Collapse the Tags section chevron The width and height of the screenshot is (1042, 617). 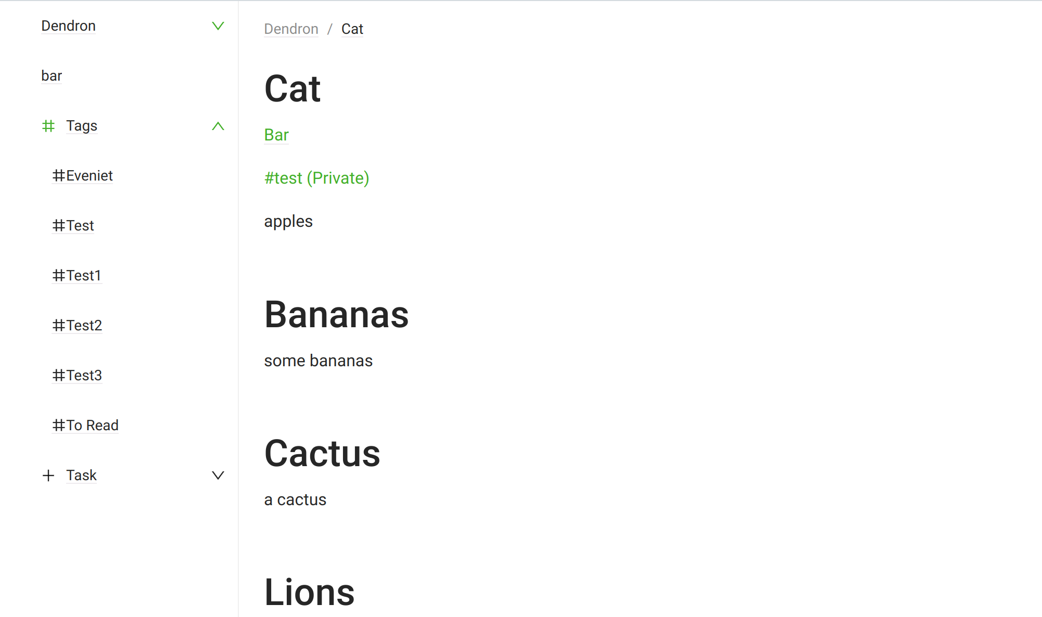218,126
